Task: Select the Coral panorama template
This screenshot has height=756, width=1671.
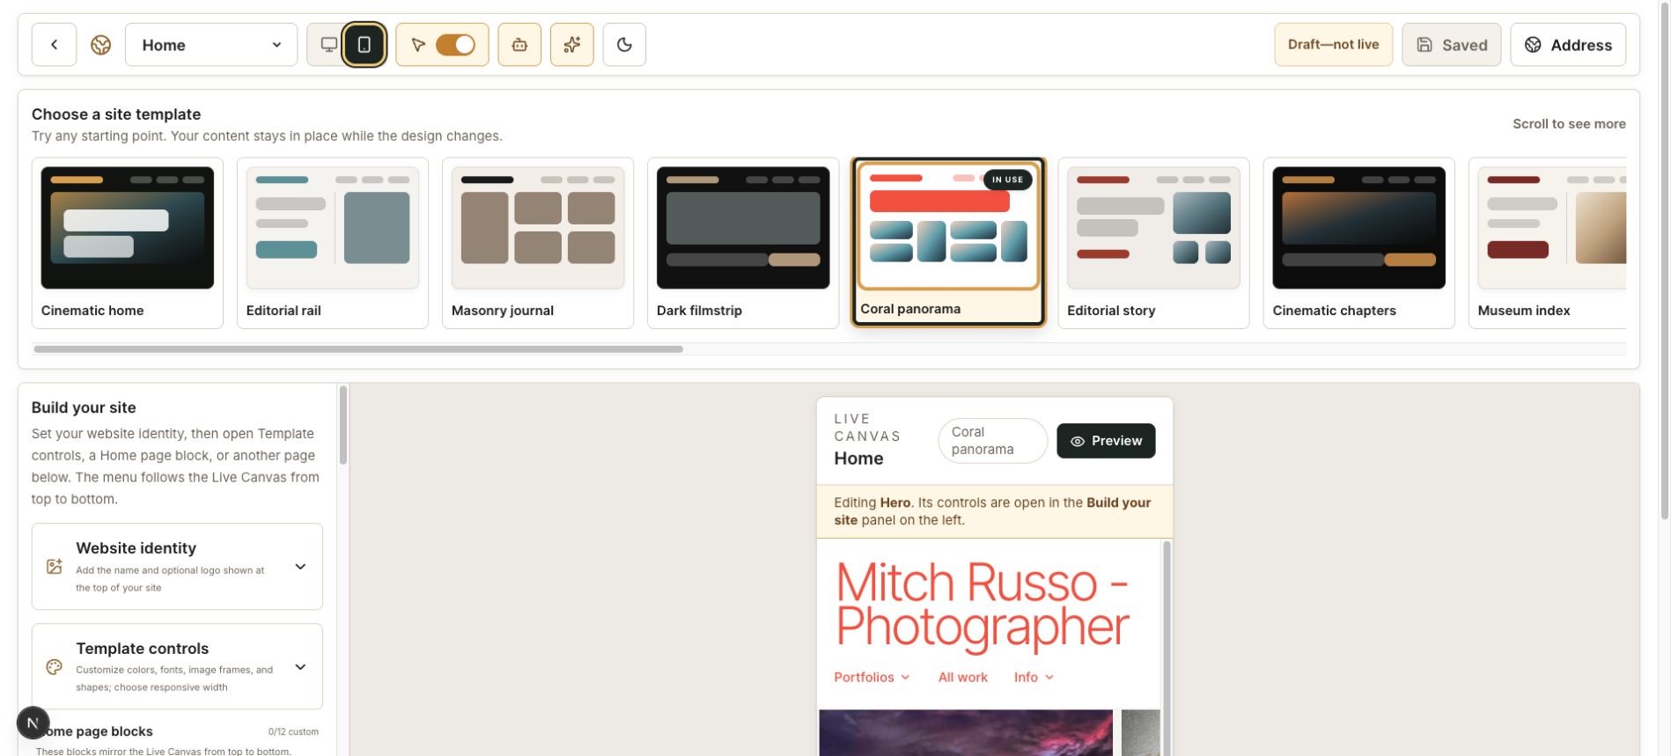Action: pyautogui.click(x=948, y=242)
